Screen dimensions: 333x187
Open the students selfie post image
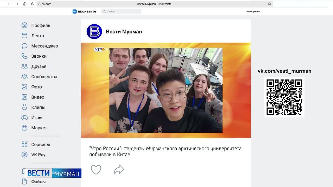coord(166,90)
